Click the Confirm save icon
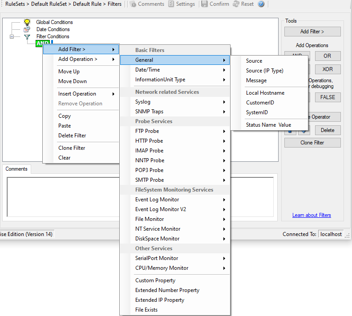This screenshot has width=352, height=316. (x=204, y=4)
